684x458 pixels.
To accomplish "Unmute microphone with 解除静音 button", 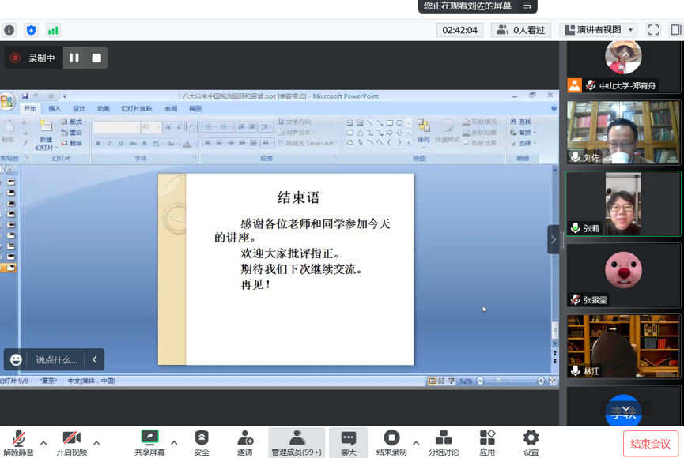I will (x=17, y=442).
